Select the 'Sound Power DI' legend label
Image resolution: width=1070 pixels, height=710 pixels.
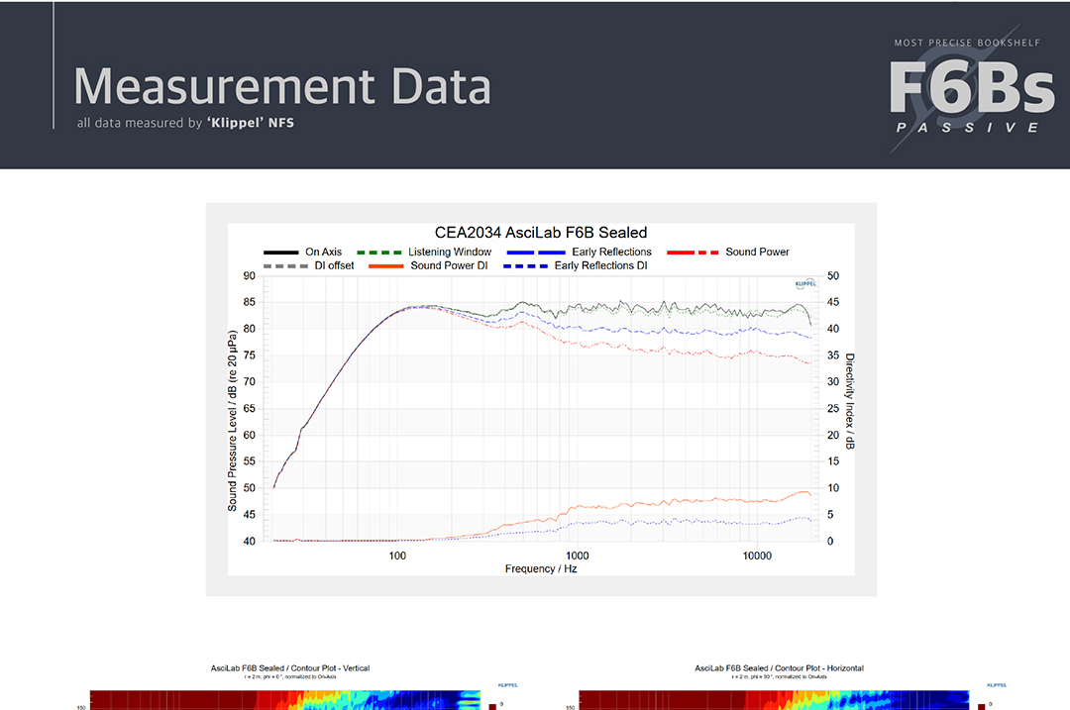[x=449, y=266]
